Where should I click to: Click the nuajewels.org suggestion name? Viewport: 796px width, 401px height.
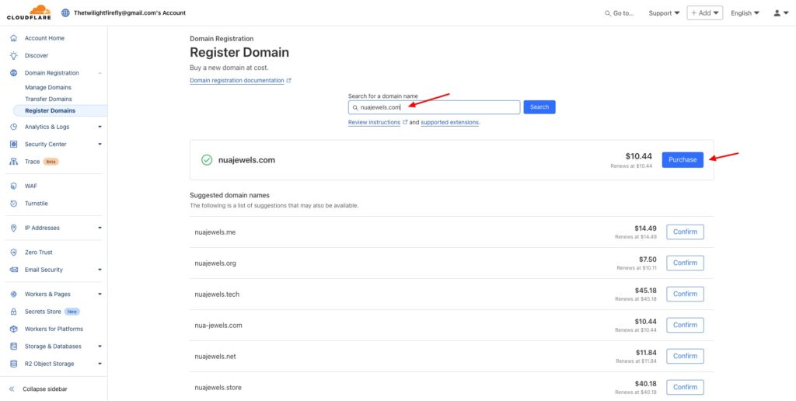pos(215,263)
